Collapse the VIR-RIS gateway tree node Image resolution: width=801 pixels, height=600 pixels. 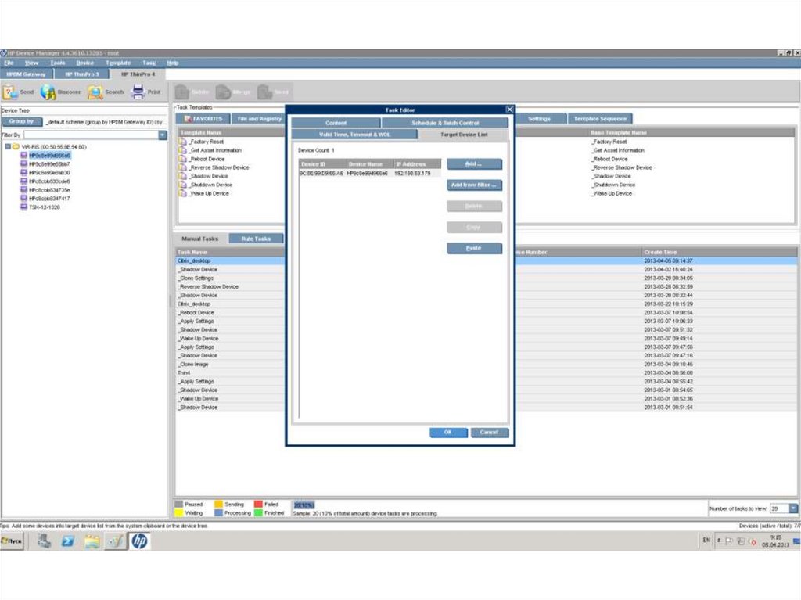[x=8, y=147]
